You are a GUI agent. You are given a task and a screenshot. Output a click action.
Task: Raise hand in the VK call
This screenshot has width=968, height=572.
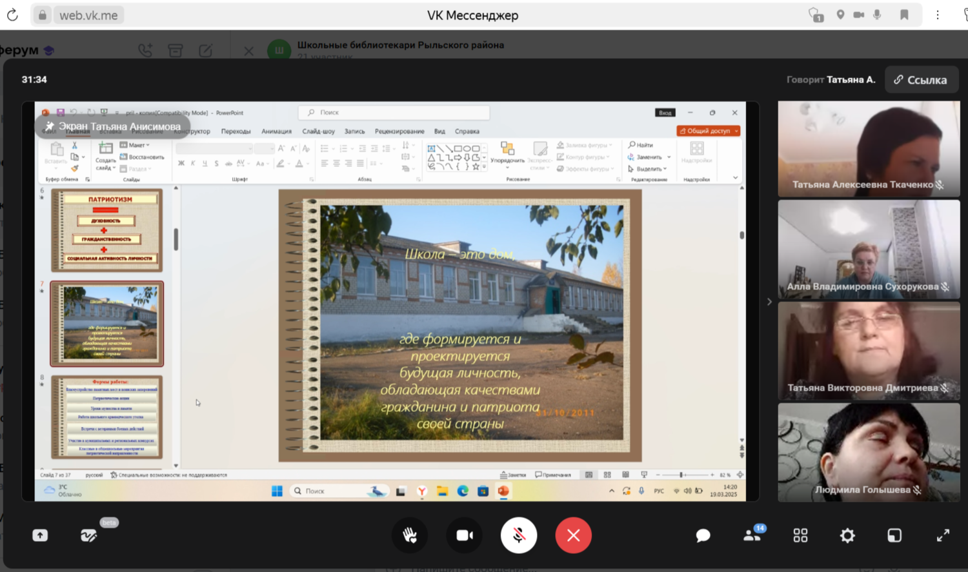(410, 535)
